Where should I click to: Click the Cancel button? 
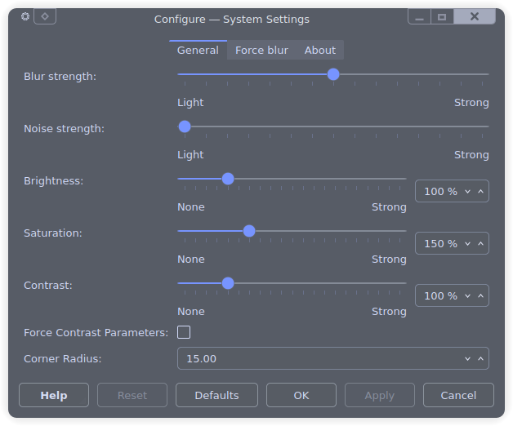click(x=458, y=395)
